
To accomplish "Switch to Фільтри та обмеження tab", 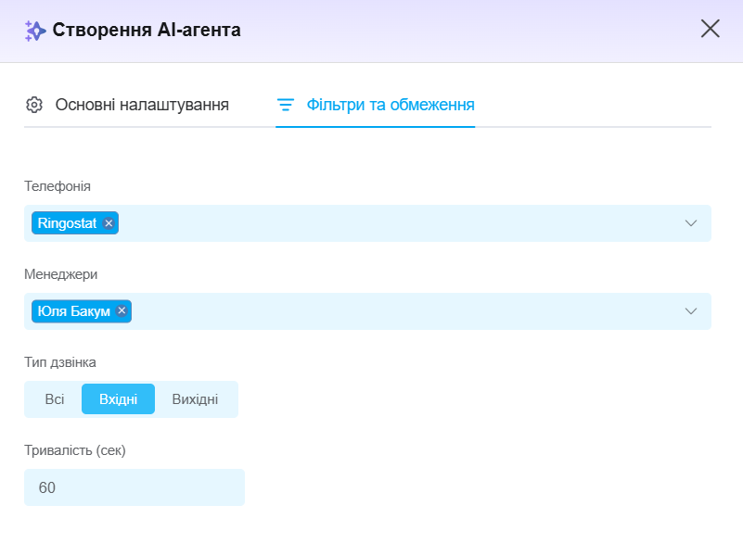I will point(376,105).
